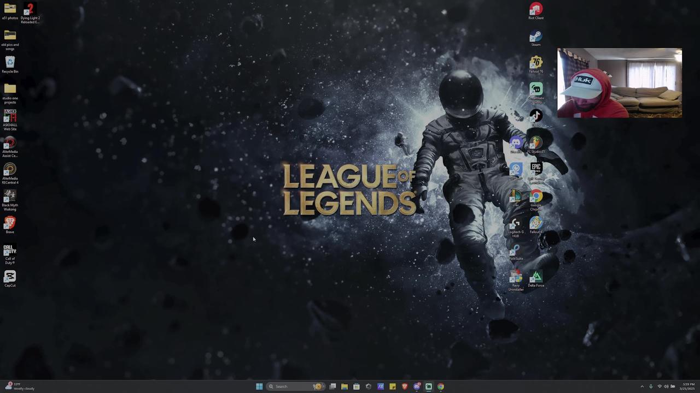Viewport: 700px width, 393px height.
Task: Select the Revo Uninstaller desktop icon
Action: click(516, 281)
